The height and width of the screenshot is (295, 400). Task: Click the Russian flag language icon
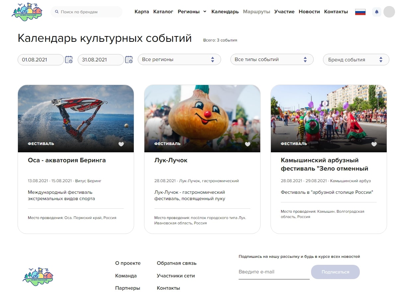(x=360, y=12)
